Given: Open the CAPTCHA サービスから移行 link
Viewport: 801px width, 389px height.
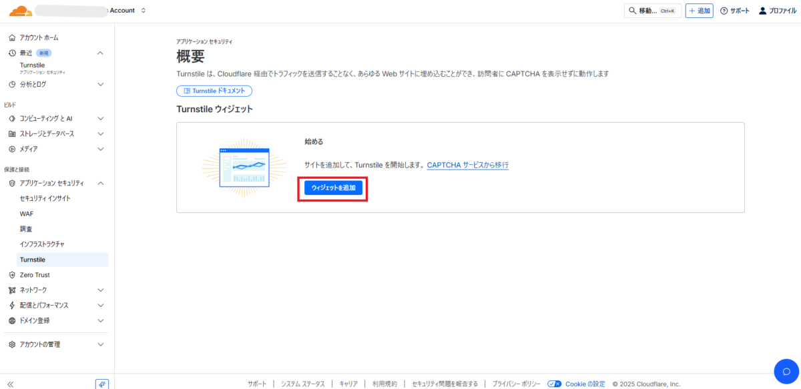Looking at the screenshot, I should [467, 165].
